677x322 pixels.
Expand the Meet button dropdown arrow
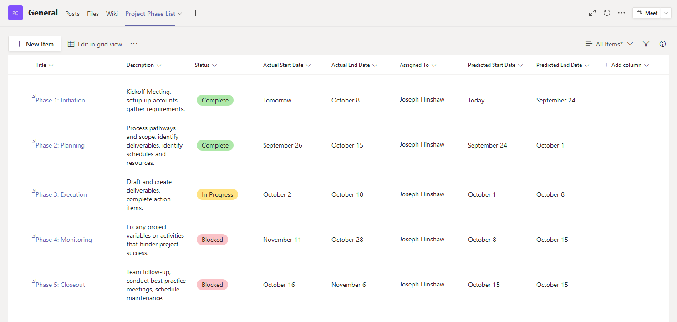(667, 13)
